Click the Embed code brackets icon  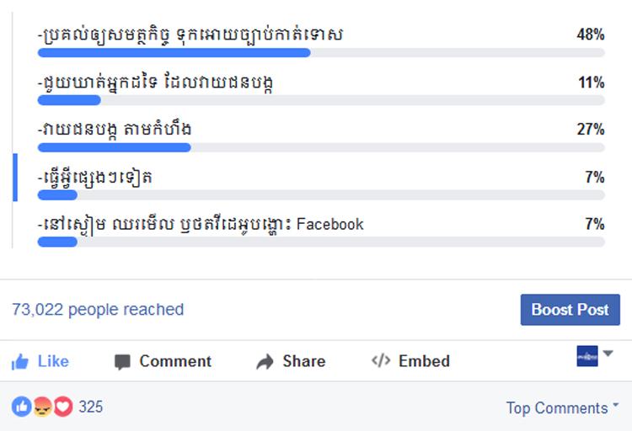tap(381, 361)
